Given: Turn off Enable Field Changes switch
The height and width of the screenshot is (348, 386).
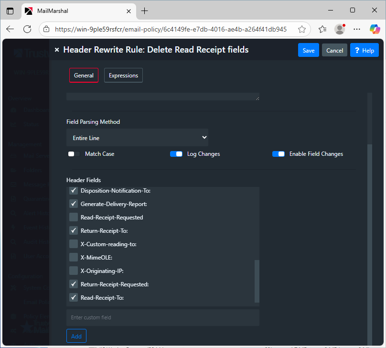Looking at the screenshot, I should pyautogui.click(x=279, y=154).
